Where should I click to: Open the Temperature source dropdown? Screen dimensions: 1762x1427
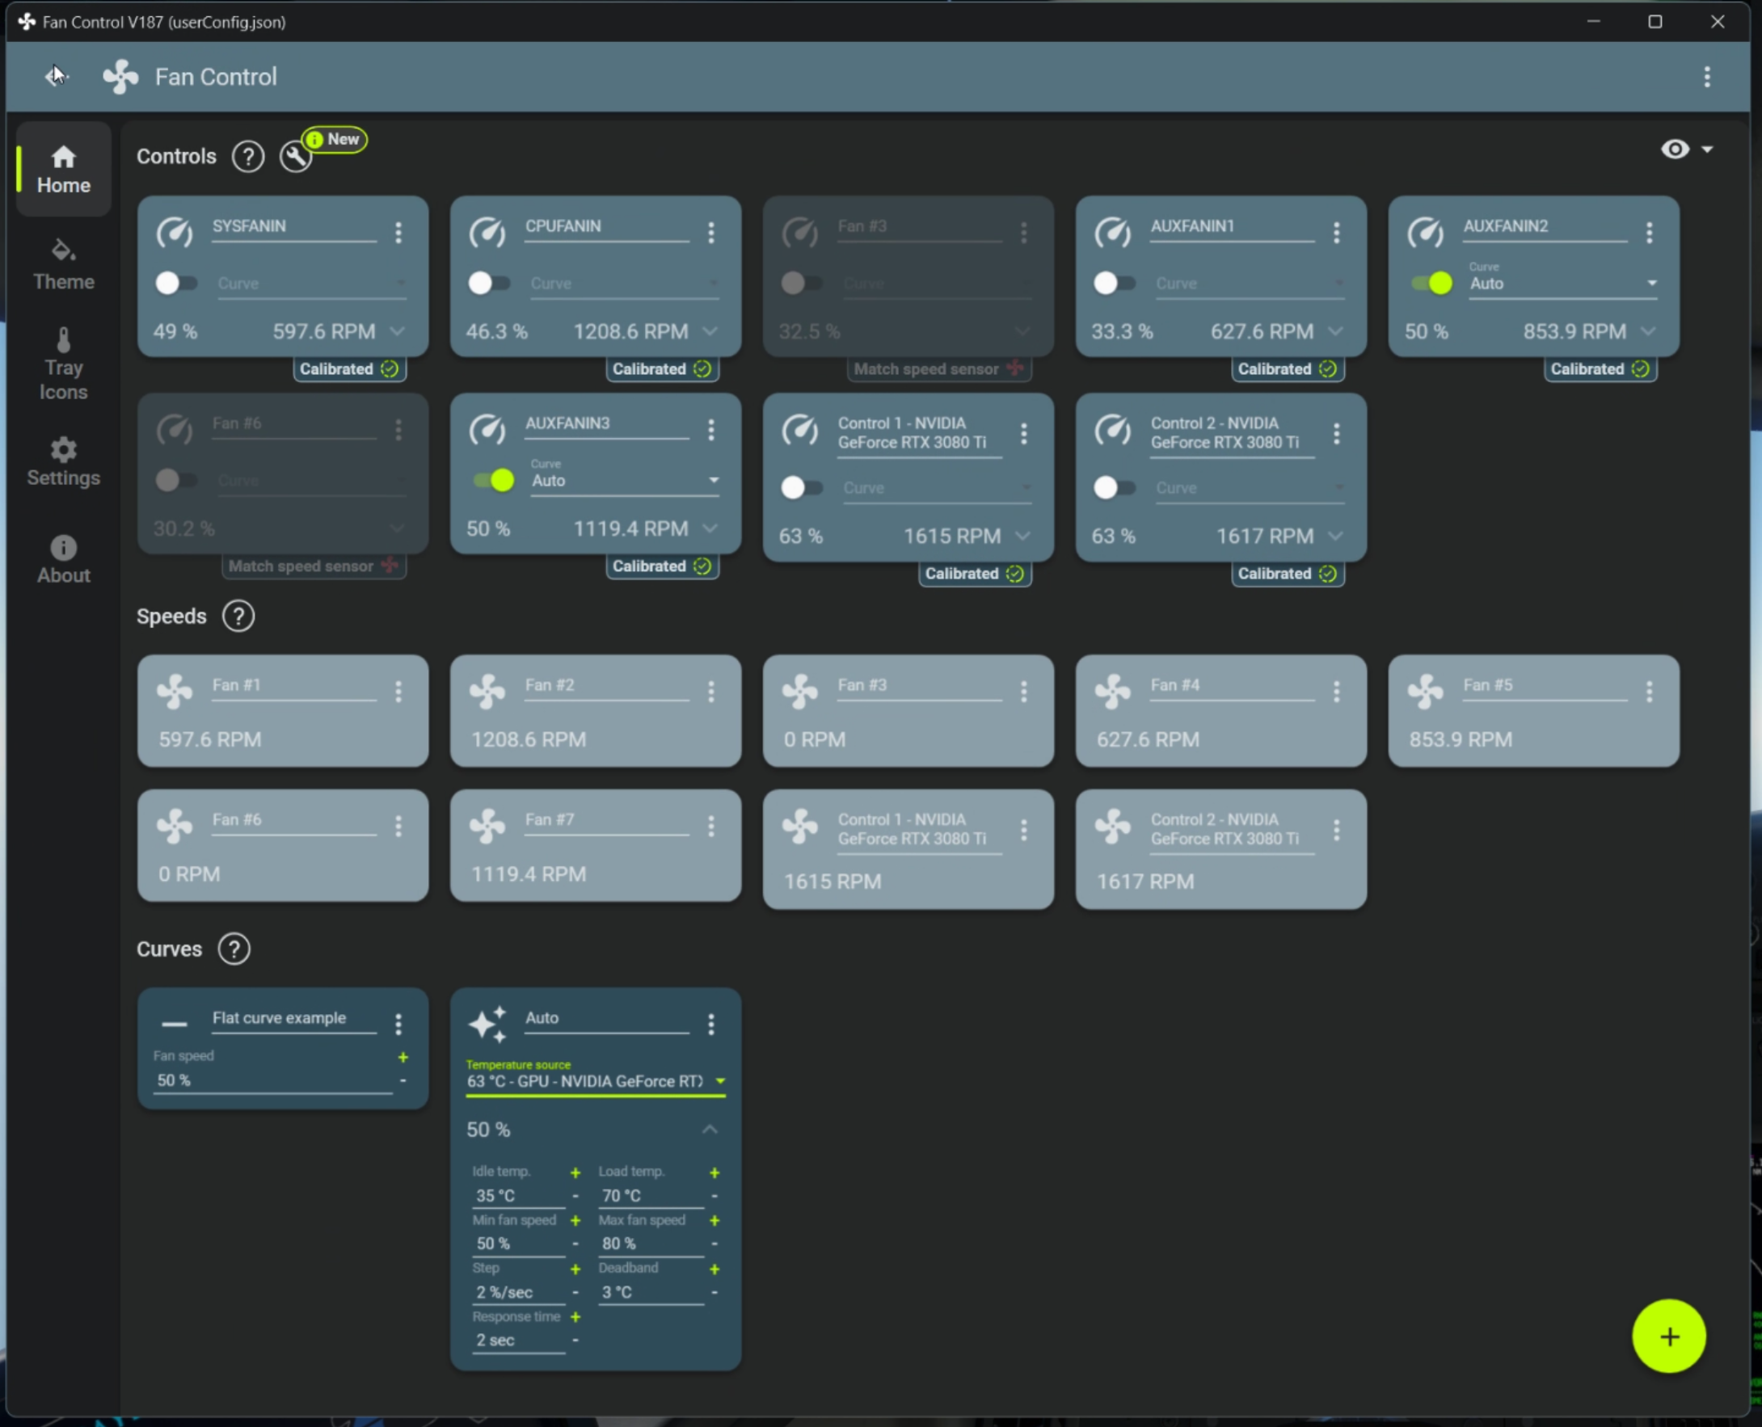tap(596, 1080)
